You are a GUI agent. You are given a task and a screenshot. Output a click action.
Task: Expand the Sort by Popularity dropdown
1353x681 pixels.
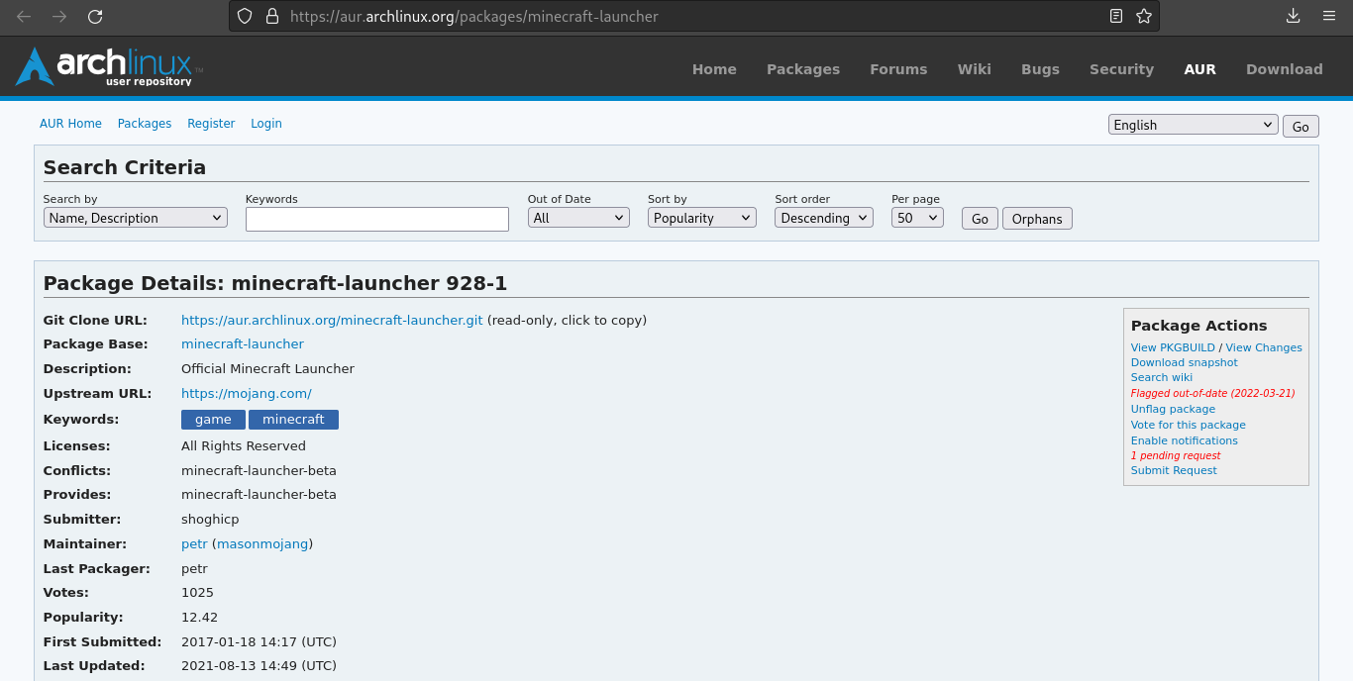pyautogui.click(x=702, y=218)
